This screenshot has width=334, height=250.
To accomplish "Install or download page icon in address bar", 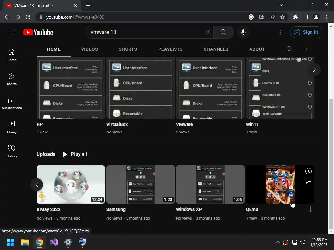I will click(x=261, y=17).
